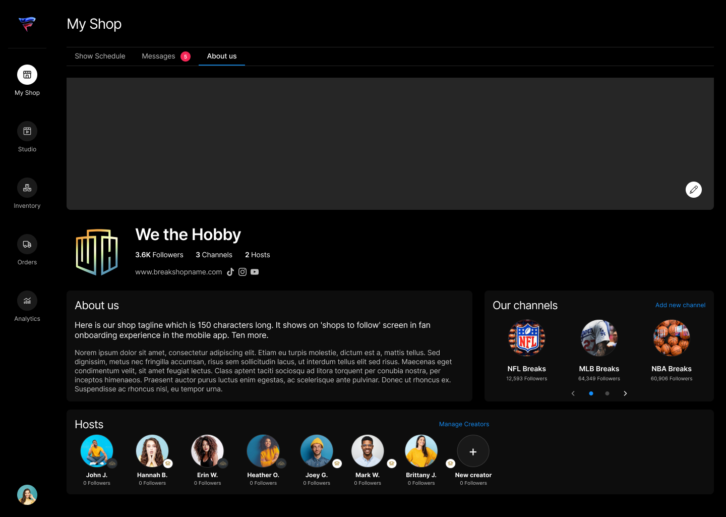
Task: Open the shop's Instagram icon
Action: [243, 272]
